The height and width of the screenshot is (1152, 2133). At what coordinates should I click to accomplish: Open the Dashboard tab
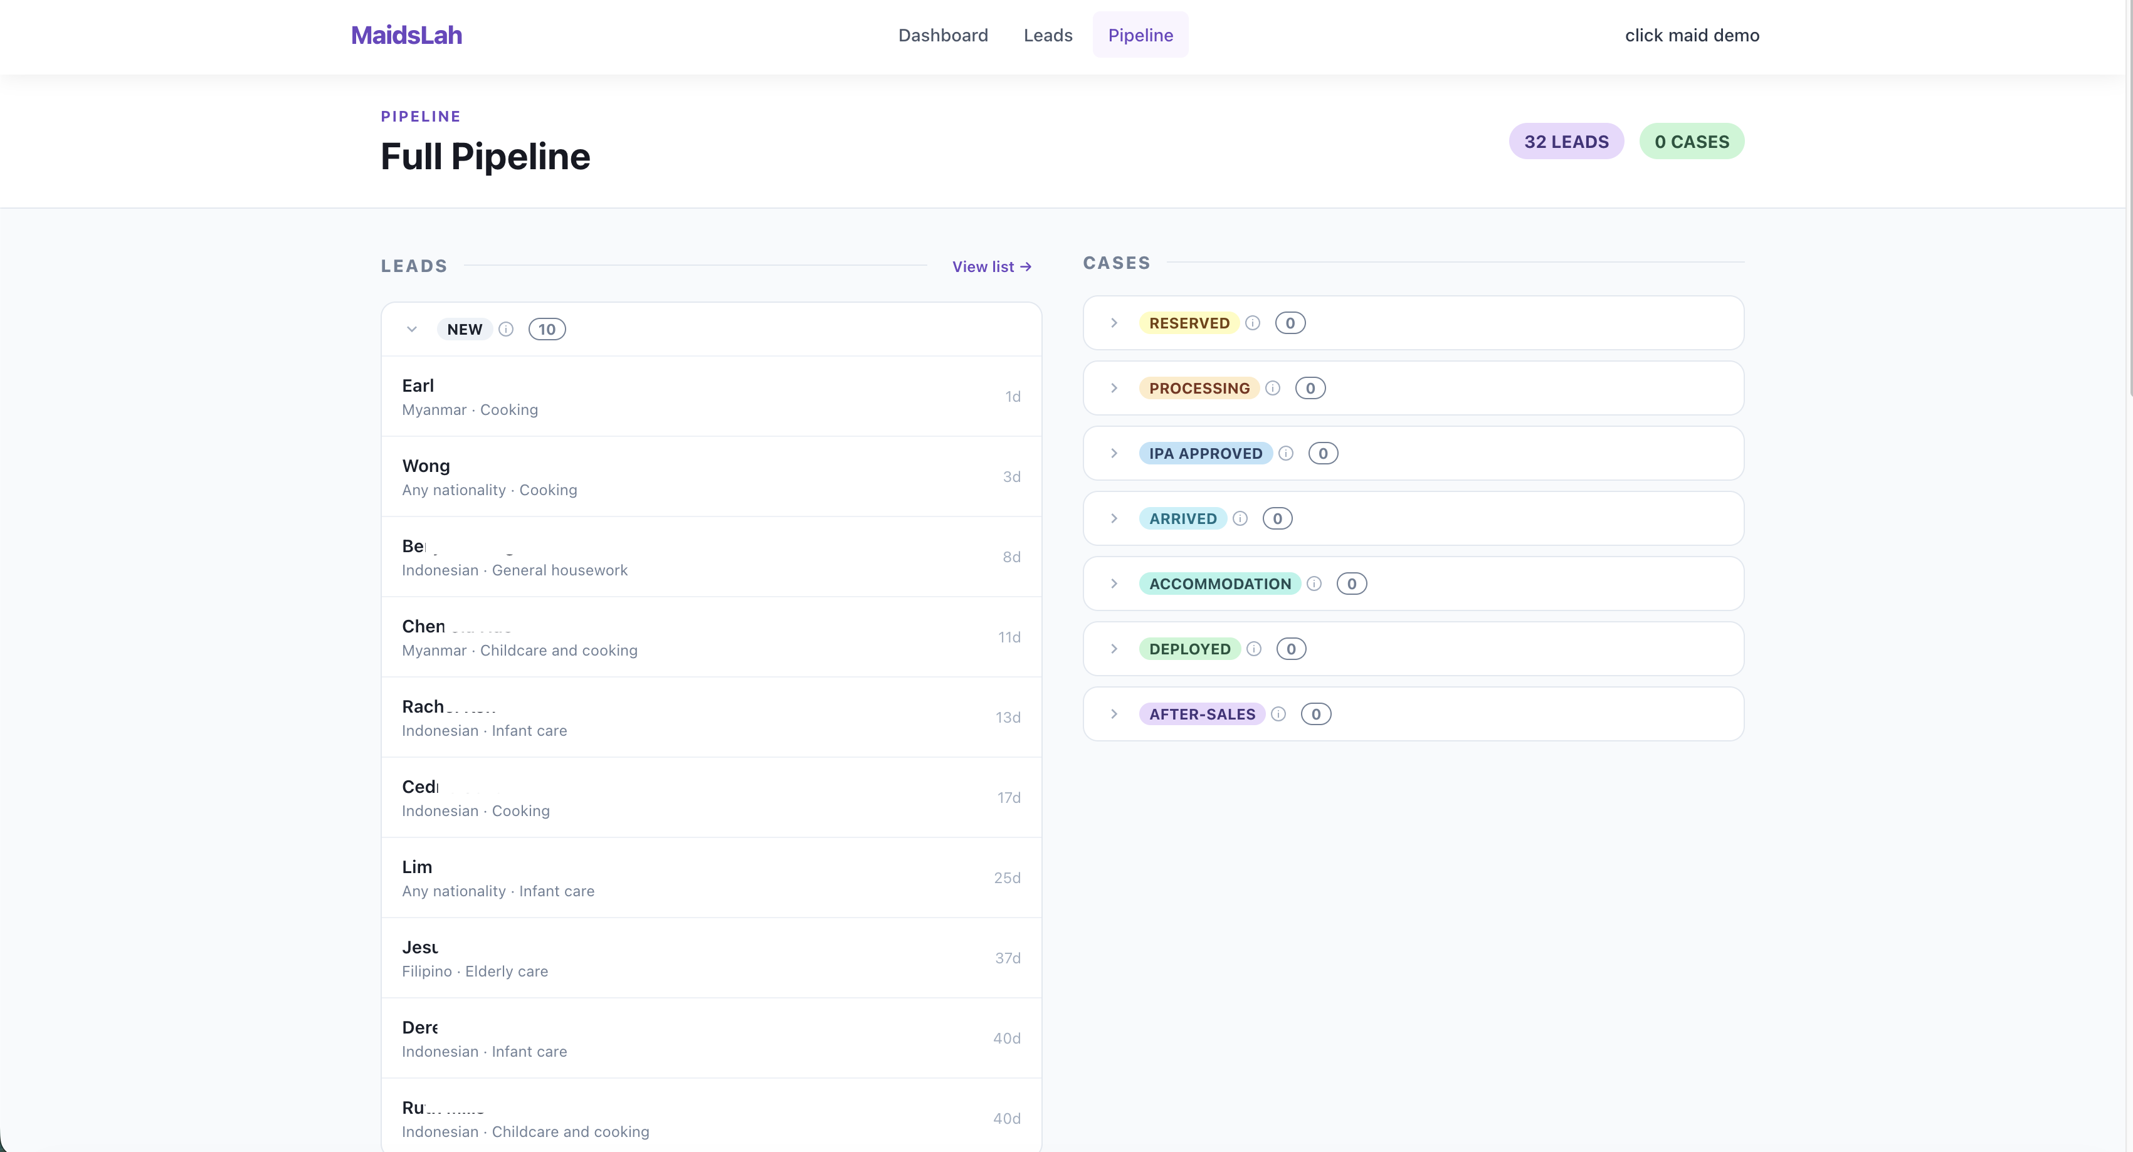[x=943, y=34]
